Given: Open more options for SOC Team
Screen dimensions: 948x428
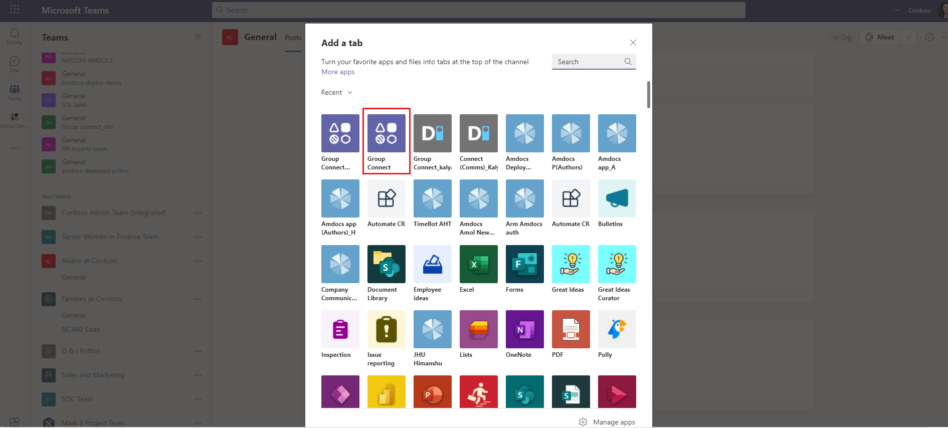Looking at the screenshot, I should (x=198, y=399).
